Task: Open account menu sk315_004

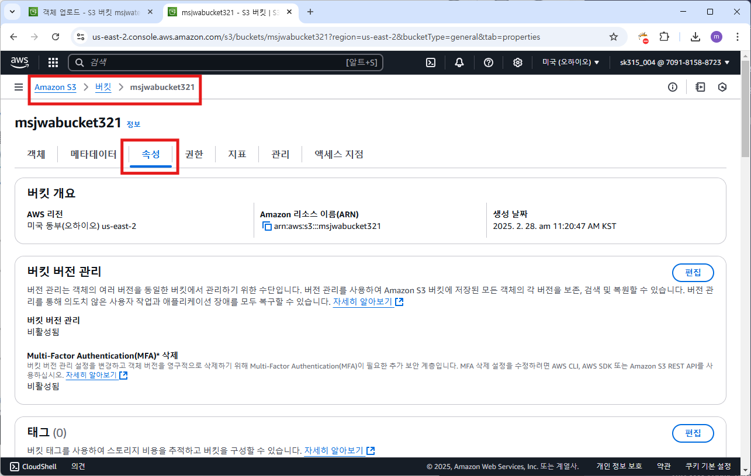Action: tap(675, 62)
